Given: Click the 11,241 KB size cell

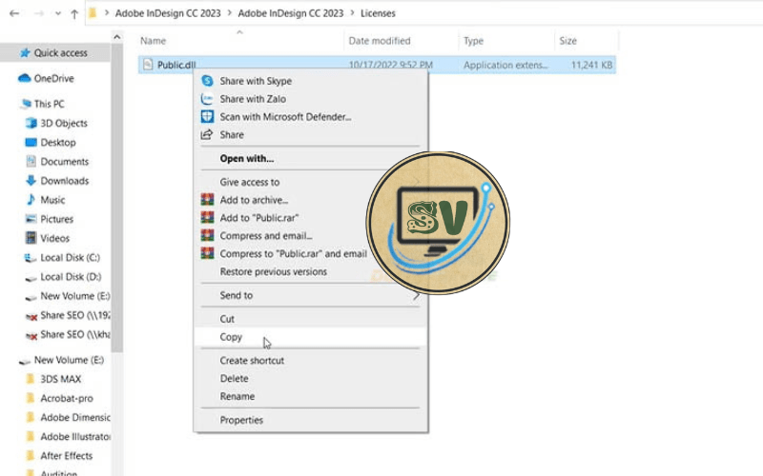Looking at the screenshot, I should (x=591, y=65).
